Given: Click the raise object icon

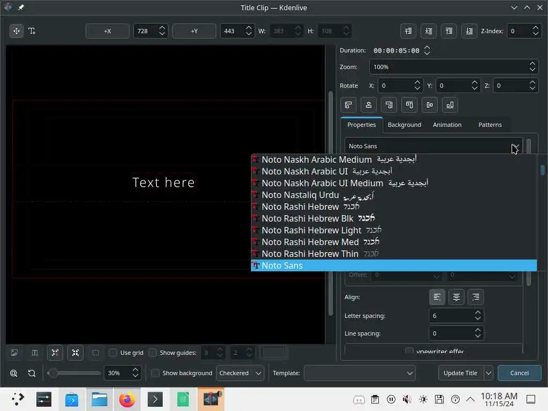Looking at the screenshot, I should coord(408,31).
